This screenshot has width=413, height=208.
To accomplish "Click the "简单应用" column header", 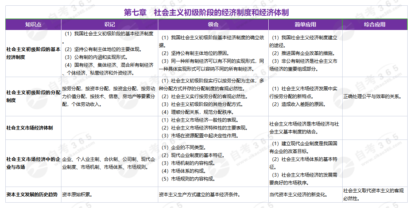I will click(x=305, y=25).
